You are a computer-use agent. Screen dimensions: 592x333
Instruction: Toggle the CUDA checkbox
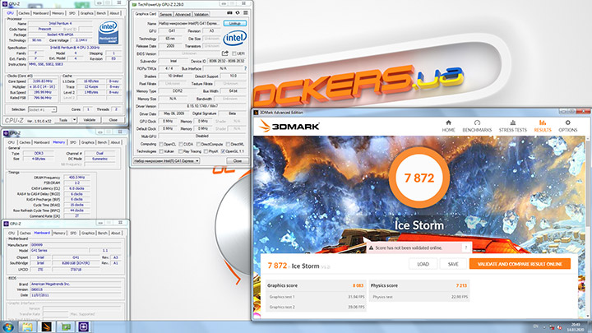pos(181,144)
